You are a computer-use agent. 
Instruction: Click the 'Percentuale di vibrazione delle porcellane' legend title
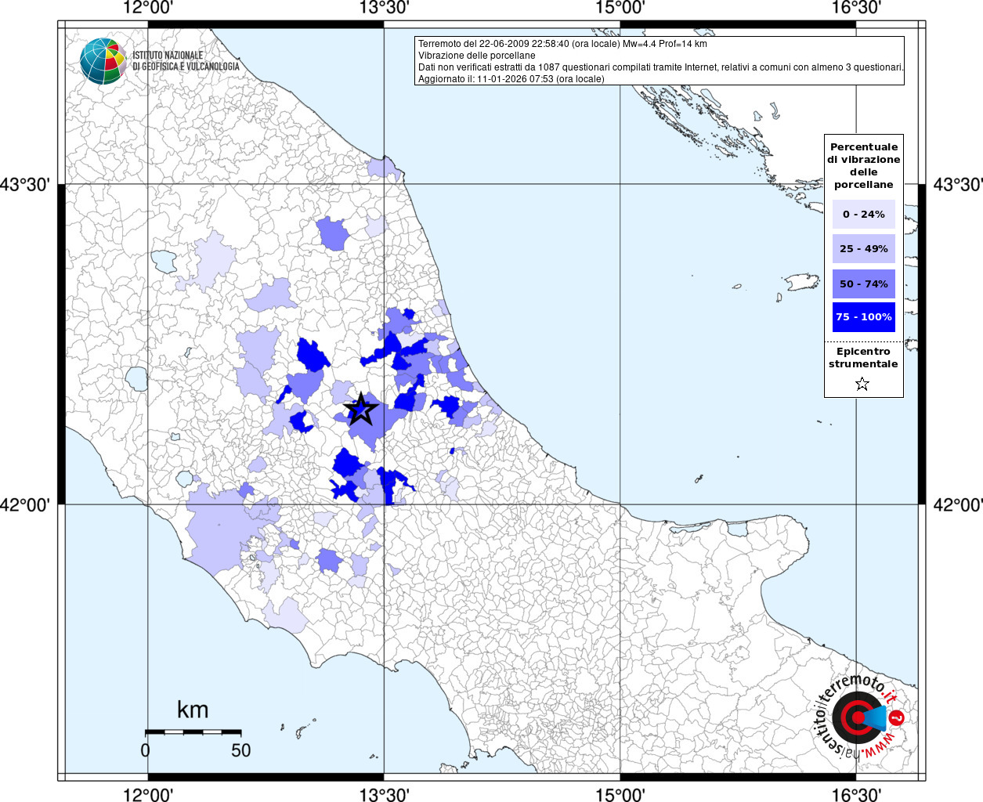pyautogui.click(x=864, y=165)
